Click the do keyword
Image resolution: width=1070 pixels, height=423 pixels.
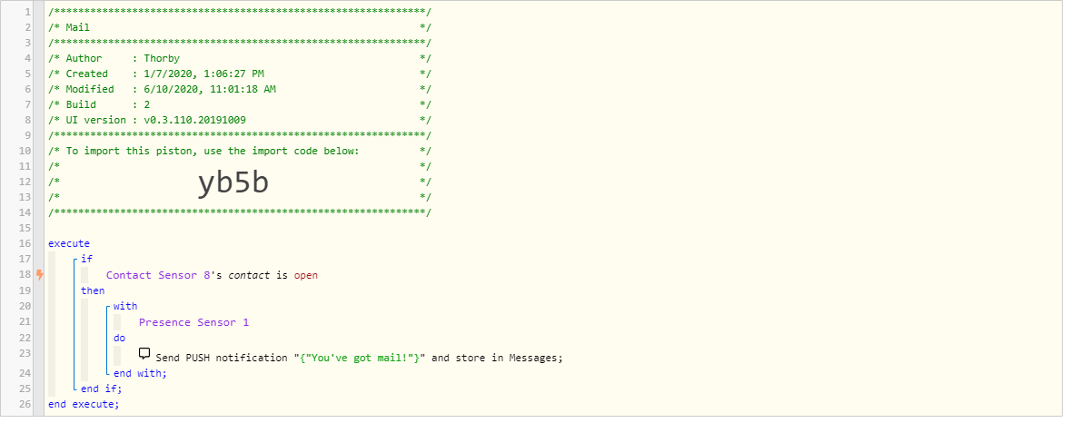[x=119, y=338]
